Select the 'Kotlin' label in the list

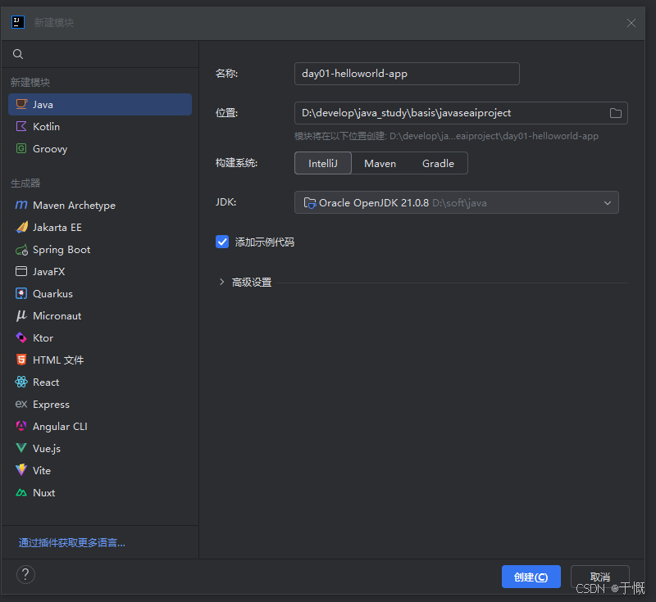[x=47, y=126]
